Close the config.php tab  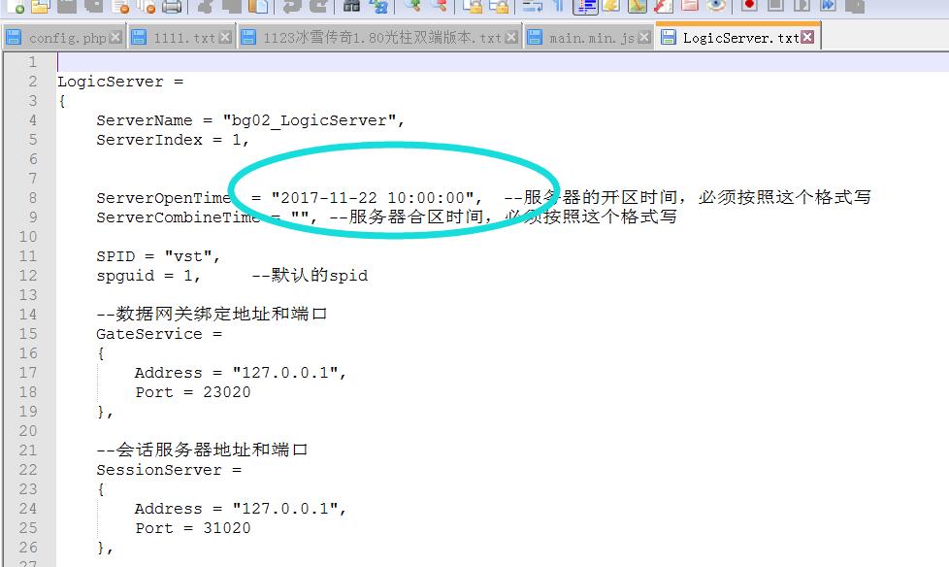click(x=115, y=38)
